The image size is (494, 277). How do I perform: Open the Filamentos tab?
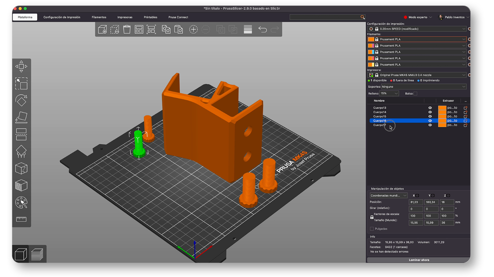99,17
